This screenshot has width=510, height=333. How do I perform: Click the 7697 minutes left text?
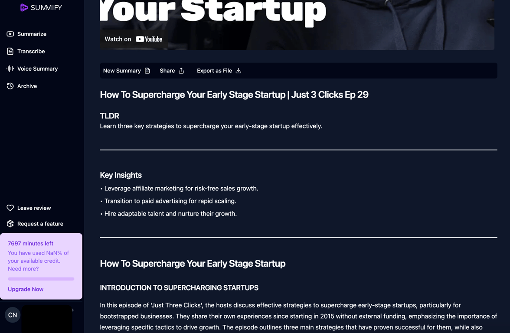tap(30, 243)
